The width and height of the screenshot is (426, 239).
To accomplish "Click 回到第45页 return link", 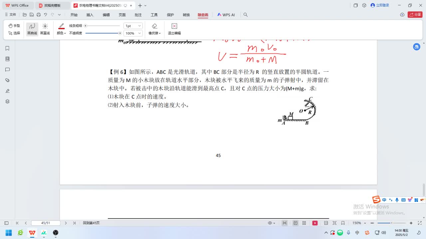I will pos(91,223).
